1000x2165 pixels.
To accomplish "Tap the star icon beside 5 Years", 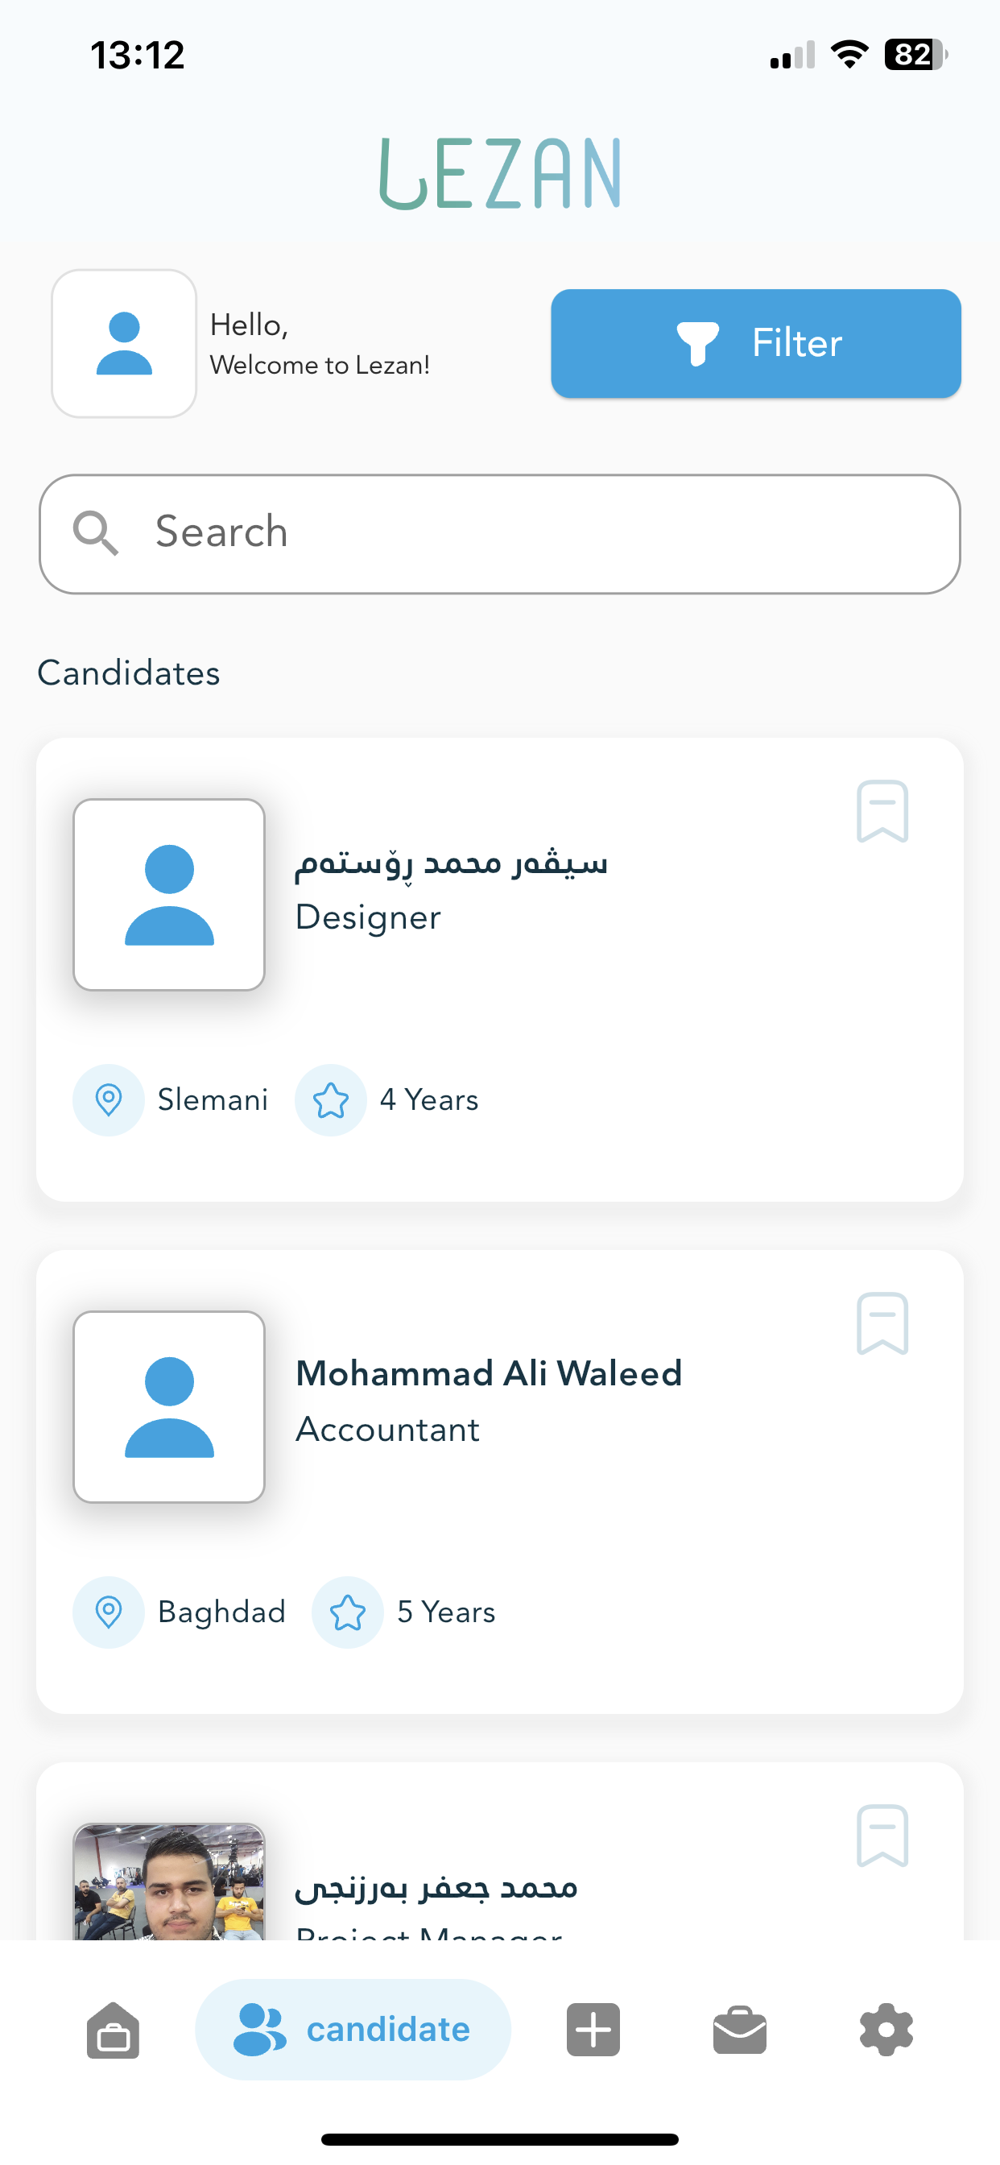I will coord(347,1611).
